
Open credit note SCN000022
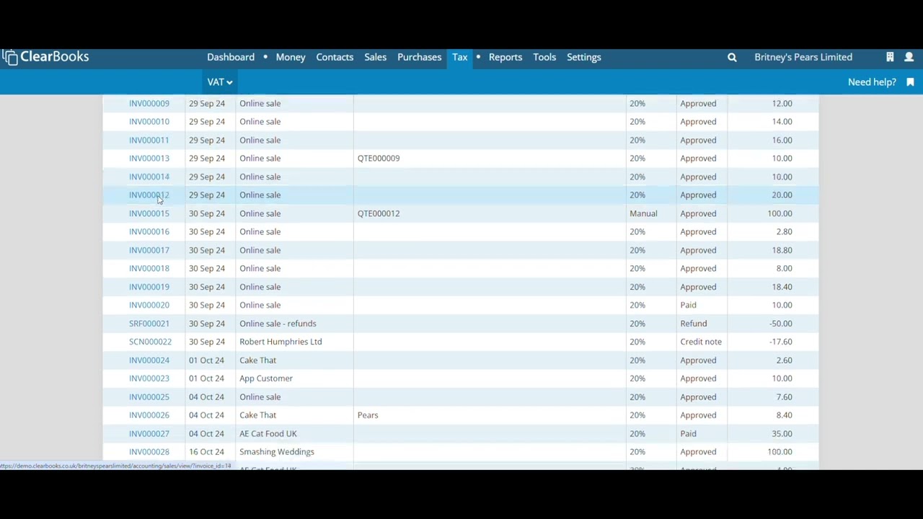(x=150, y=342)
